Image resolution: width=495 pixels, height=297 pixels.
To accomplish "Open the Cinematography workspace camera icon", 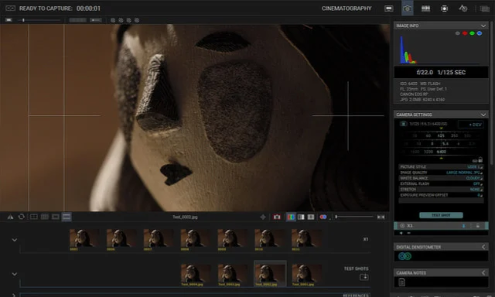I will click(x=407, y=8).
